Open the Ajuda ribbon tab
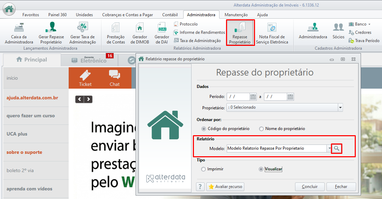This screenshot has width=382, height=199. (x=262, y=14)
